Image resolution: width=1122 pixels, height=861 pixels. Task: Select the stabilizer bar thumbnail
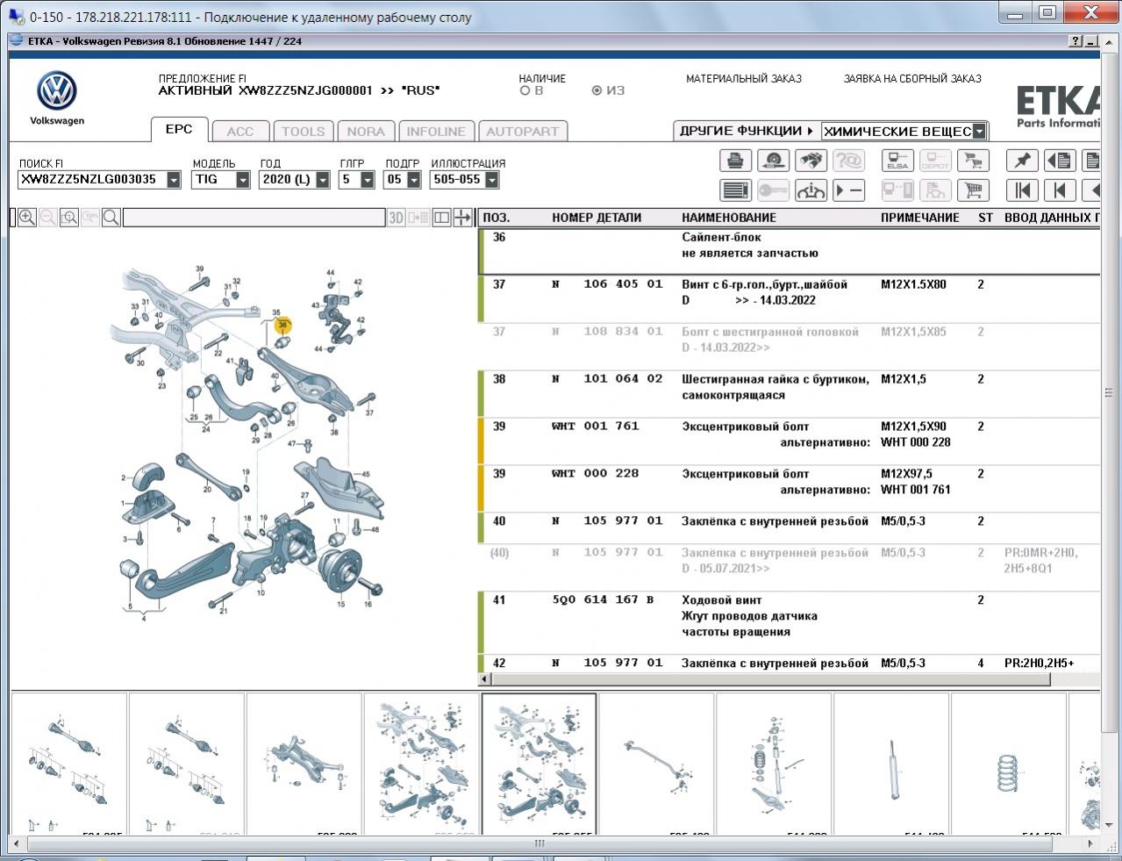656,762
